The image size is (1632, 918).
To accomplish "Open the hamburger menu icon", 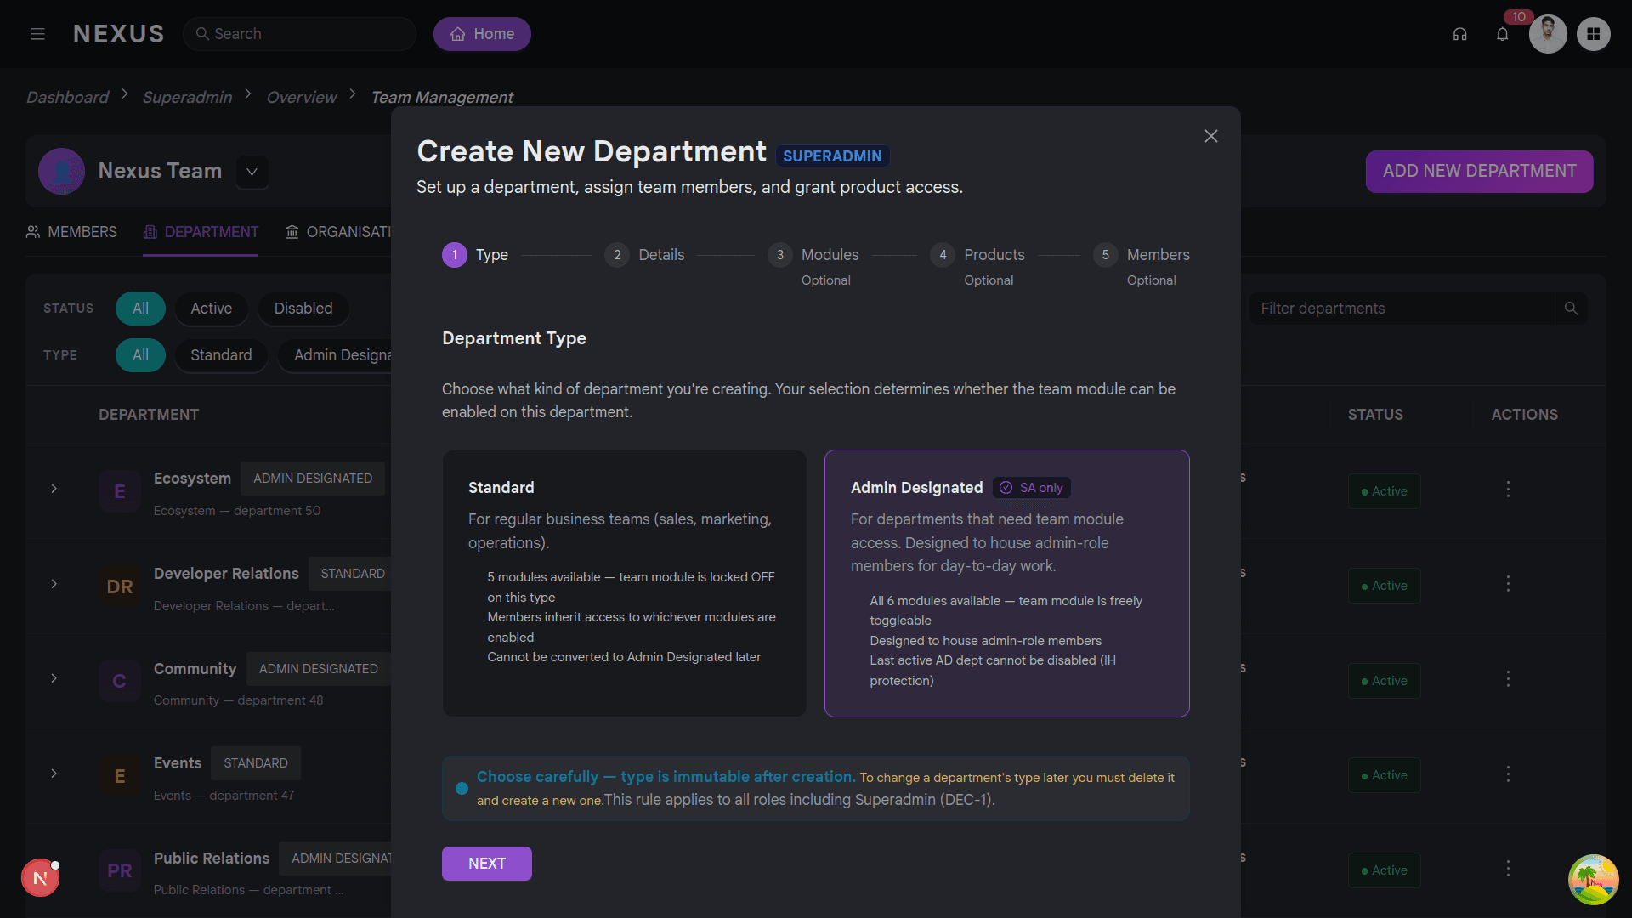I will point(37,34).
